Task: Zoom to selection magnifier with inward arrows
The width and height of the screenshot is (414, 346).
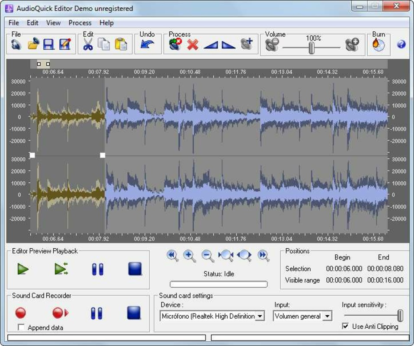Action: tap(226, 256)
